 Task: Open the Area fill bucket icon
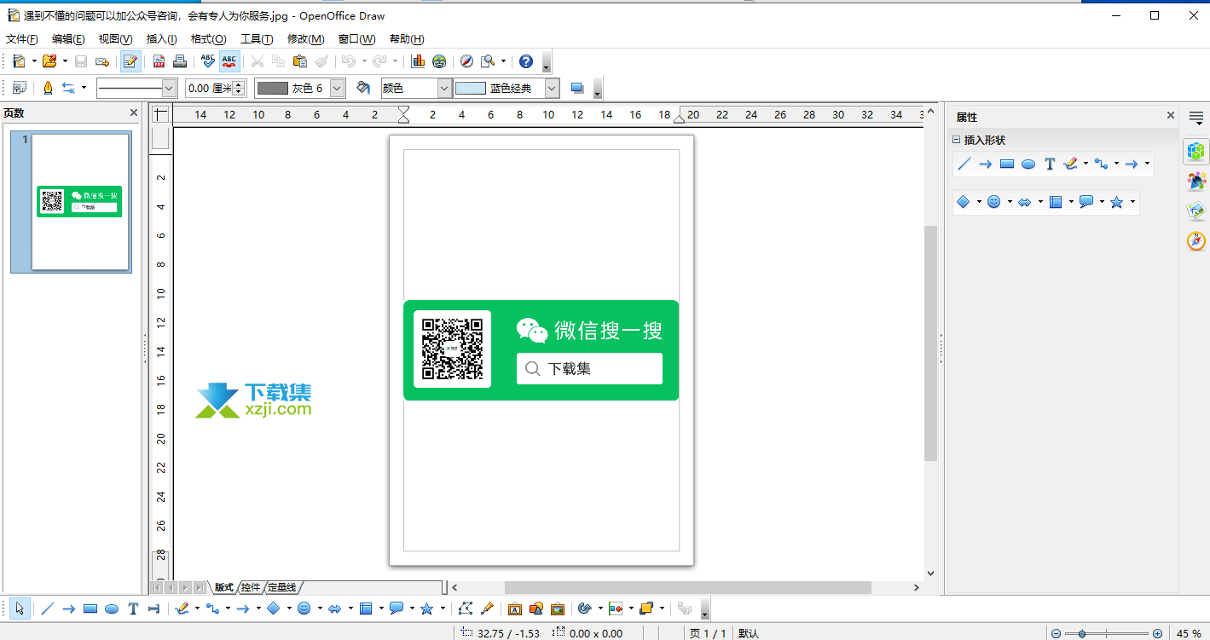click(363, 88)
